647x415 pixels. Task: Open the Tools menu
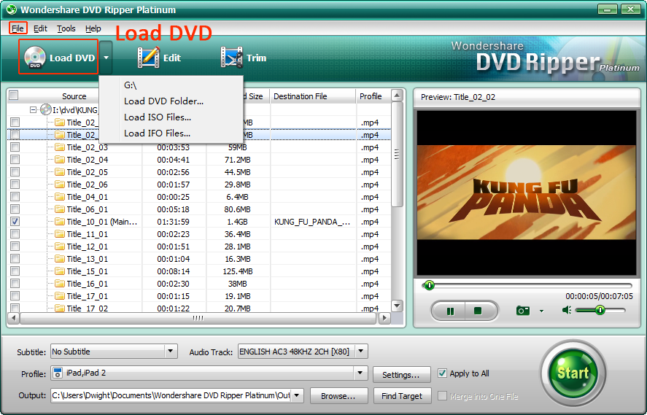click(66, 28)
